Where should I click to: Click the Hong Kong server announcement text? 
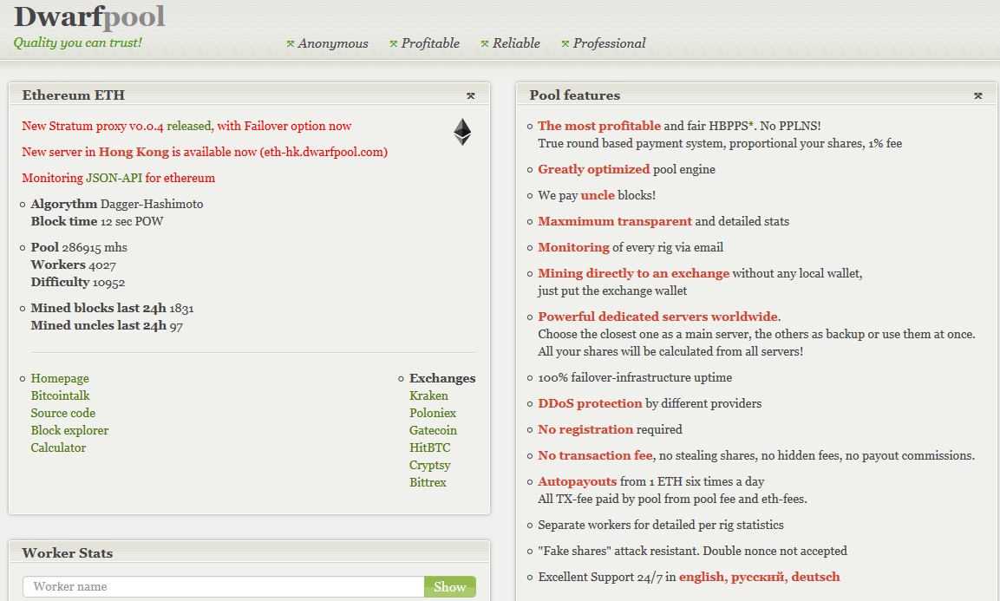205,152
